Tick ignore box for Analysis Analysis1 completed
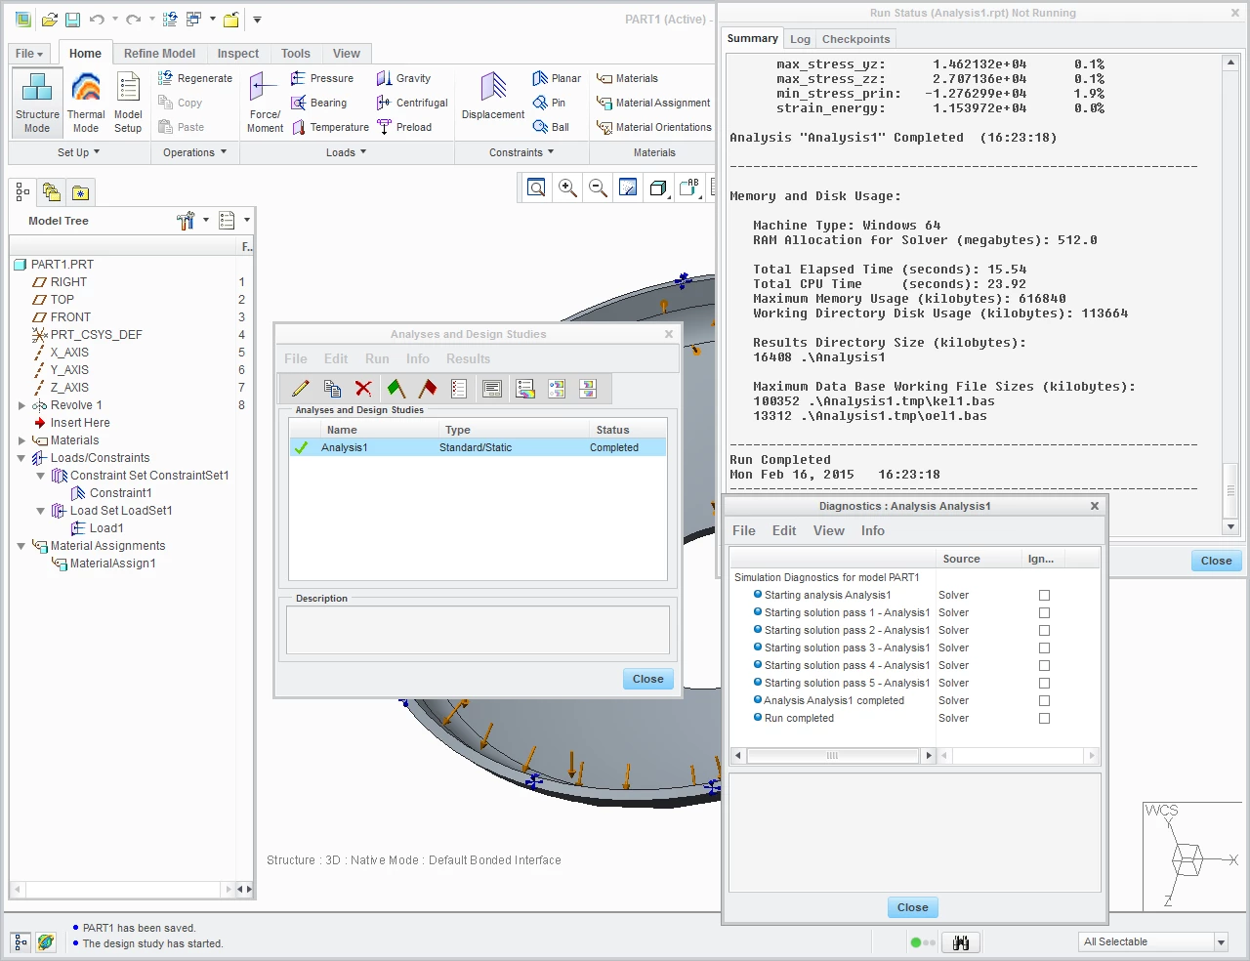 tap(1044, 700)
